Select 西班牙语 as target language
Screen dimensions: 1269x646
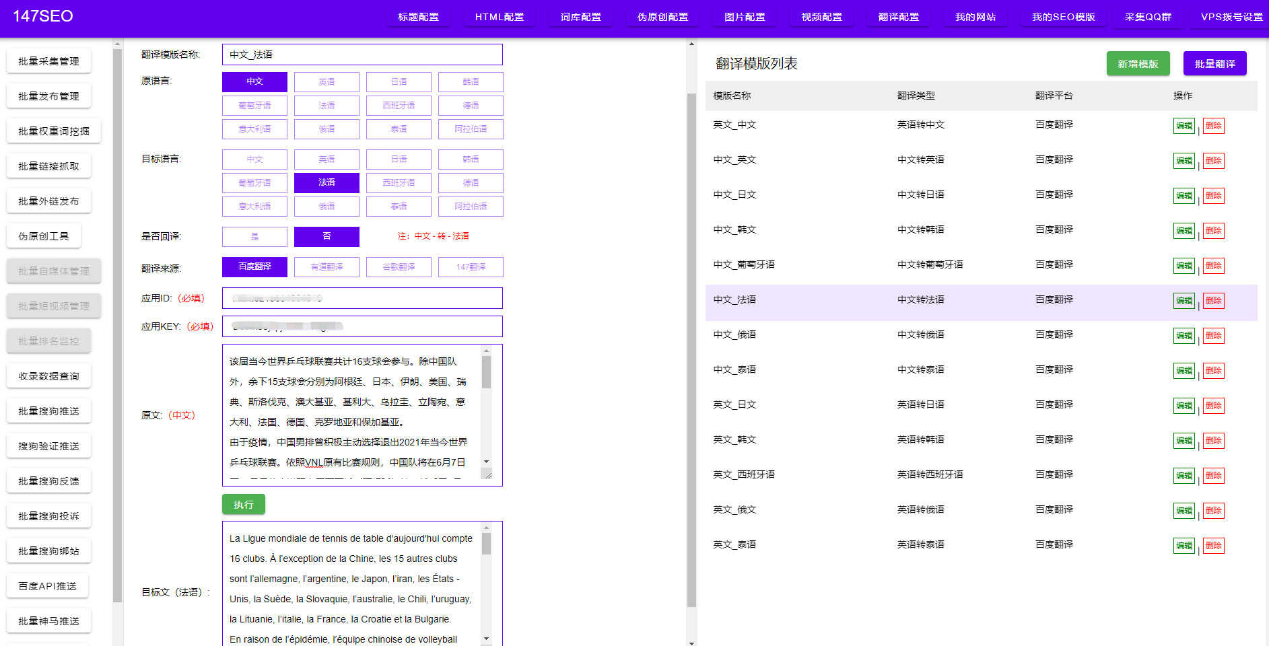click(x=399, y=182)
